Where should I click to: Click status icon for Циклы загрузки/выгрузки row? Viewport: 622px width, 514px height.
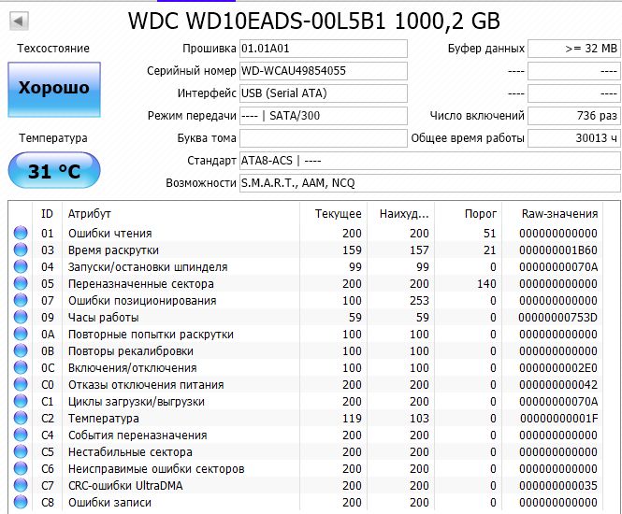[21, 401]
